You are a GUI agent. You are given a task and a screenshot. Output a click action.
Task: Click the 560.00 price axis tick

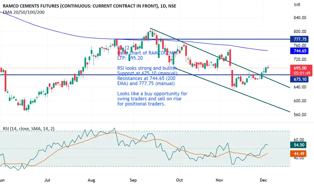pyautogui.click(x=300, y=115)
